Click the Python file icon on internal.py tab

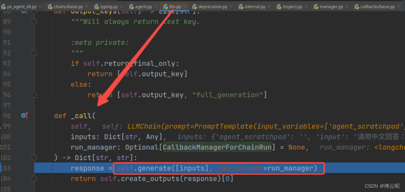coord(241,7)
